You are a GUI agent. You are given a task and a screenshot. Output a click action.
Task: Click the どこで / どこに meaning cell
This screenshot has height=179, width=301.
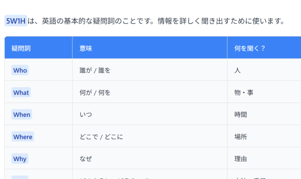click(x=101, y=137)
